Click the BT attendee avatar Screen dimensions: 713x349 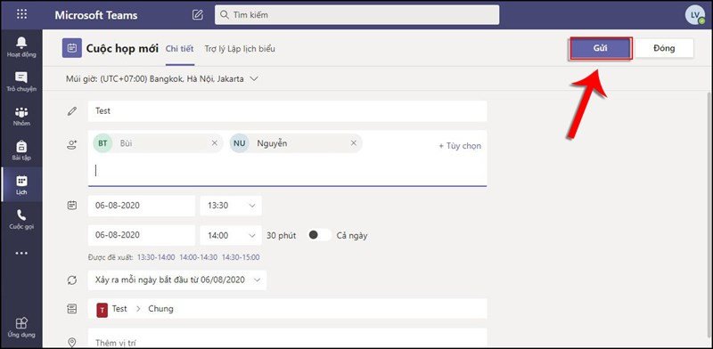point(102,143)
